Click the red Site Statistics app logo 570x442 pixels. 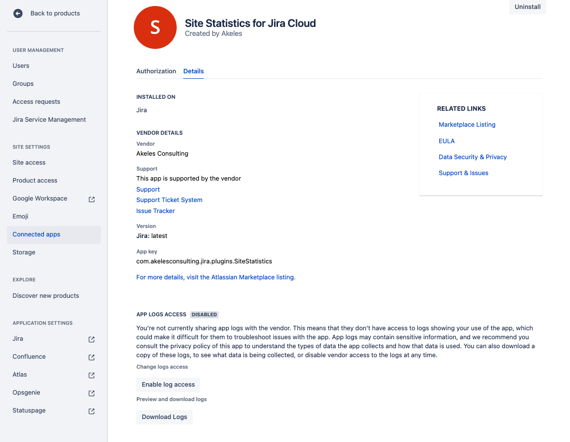[x=155, y=28]
